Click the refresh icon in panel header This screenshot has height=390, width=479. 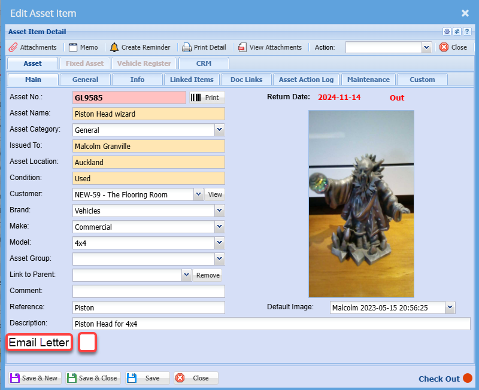coord(456,32)
